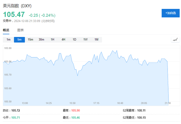Click the 交易中 trading status text
The height and width of the screenshot is (124, 181).
pos(7,21)
